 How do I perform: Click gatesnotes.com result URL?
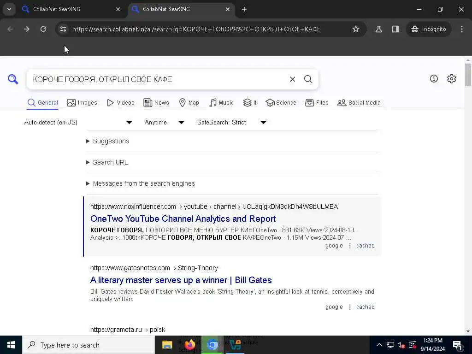tap(154, 268)
